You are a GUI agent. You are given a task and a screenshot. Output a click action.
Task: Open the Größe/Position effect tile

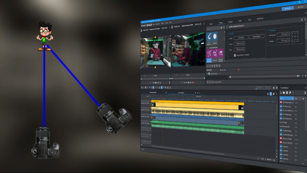pyautogui.click(x=209, y=56)
